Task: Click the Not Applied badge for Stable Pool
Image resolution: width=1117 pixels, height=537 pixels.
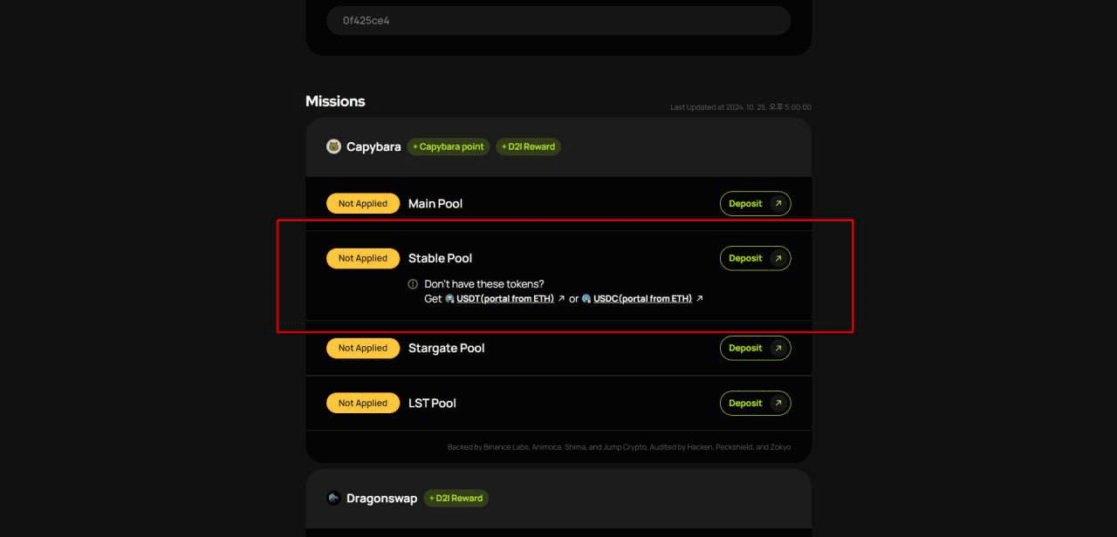Action: (x=363, y=258)
